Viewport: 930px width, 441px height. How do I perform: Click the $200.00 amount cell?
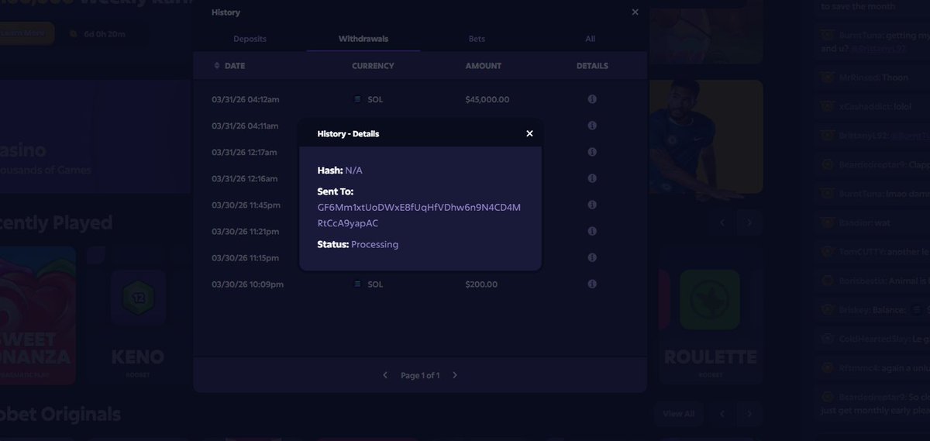(x=481, y=284)
